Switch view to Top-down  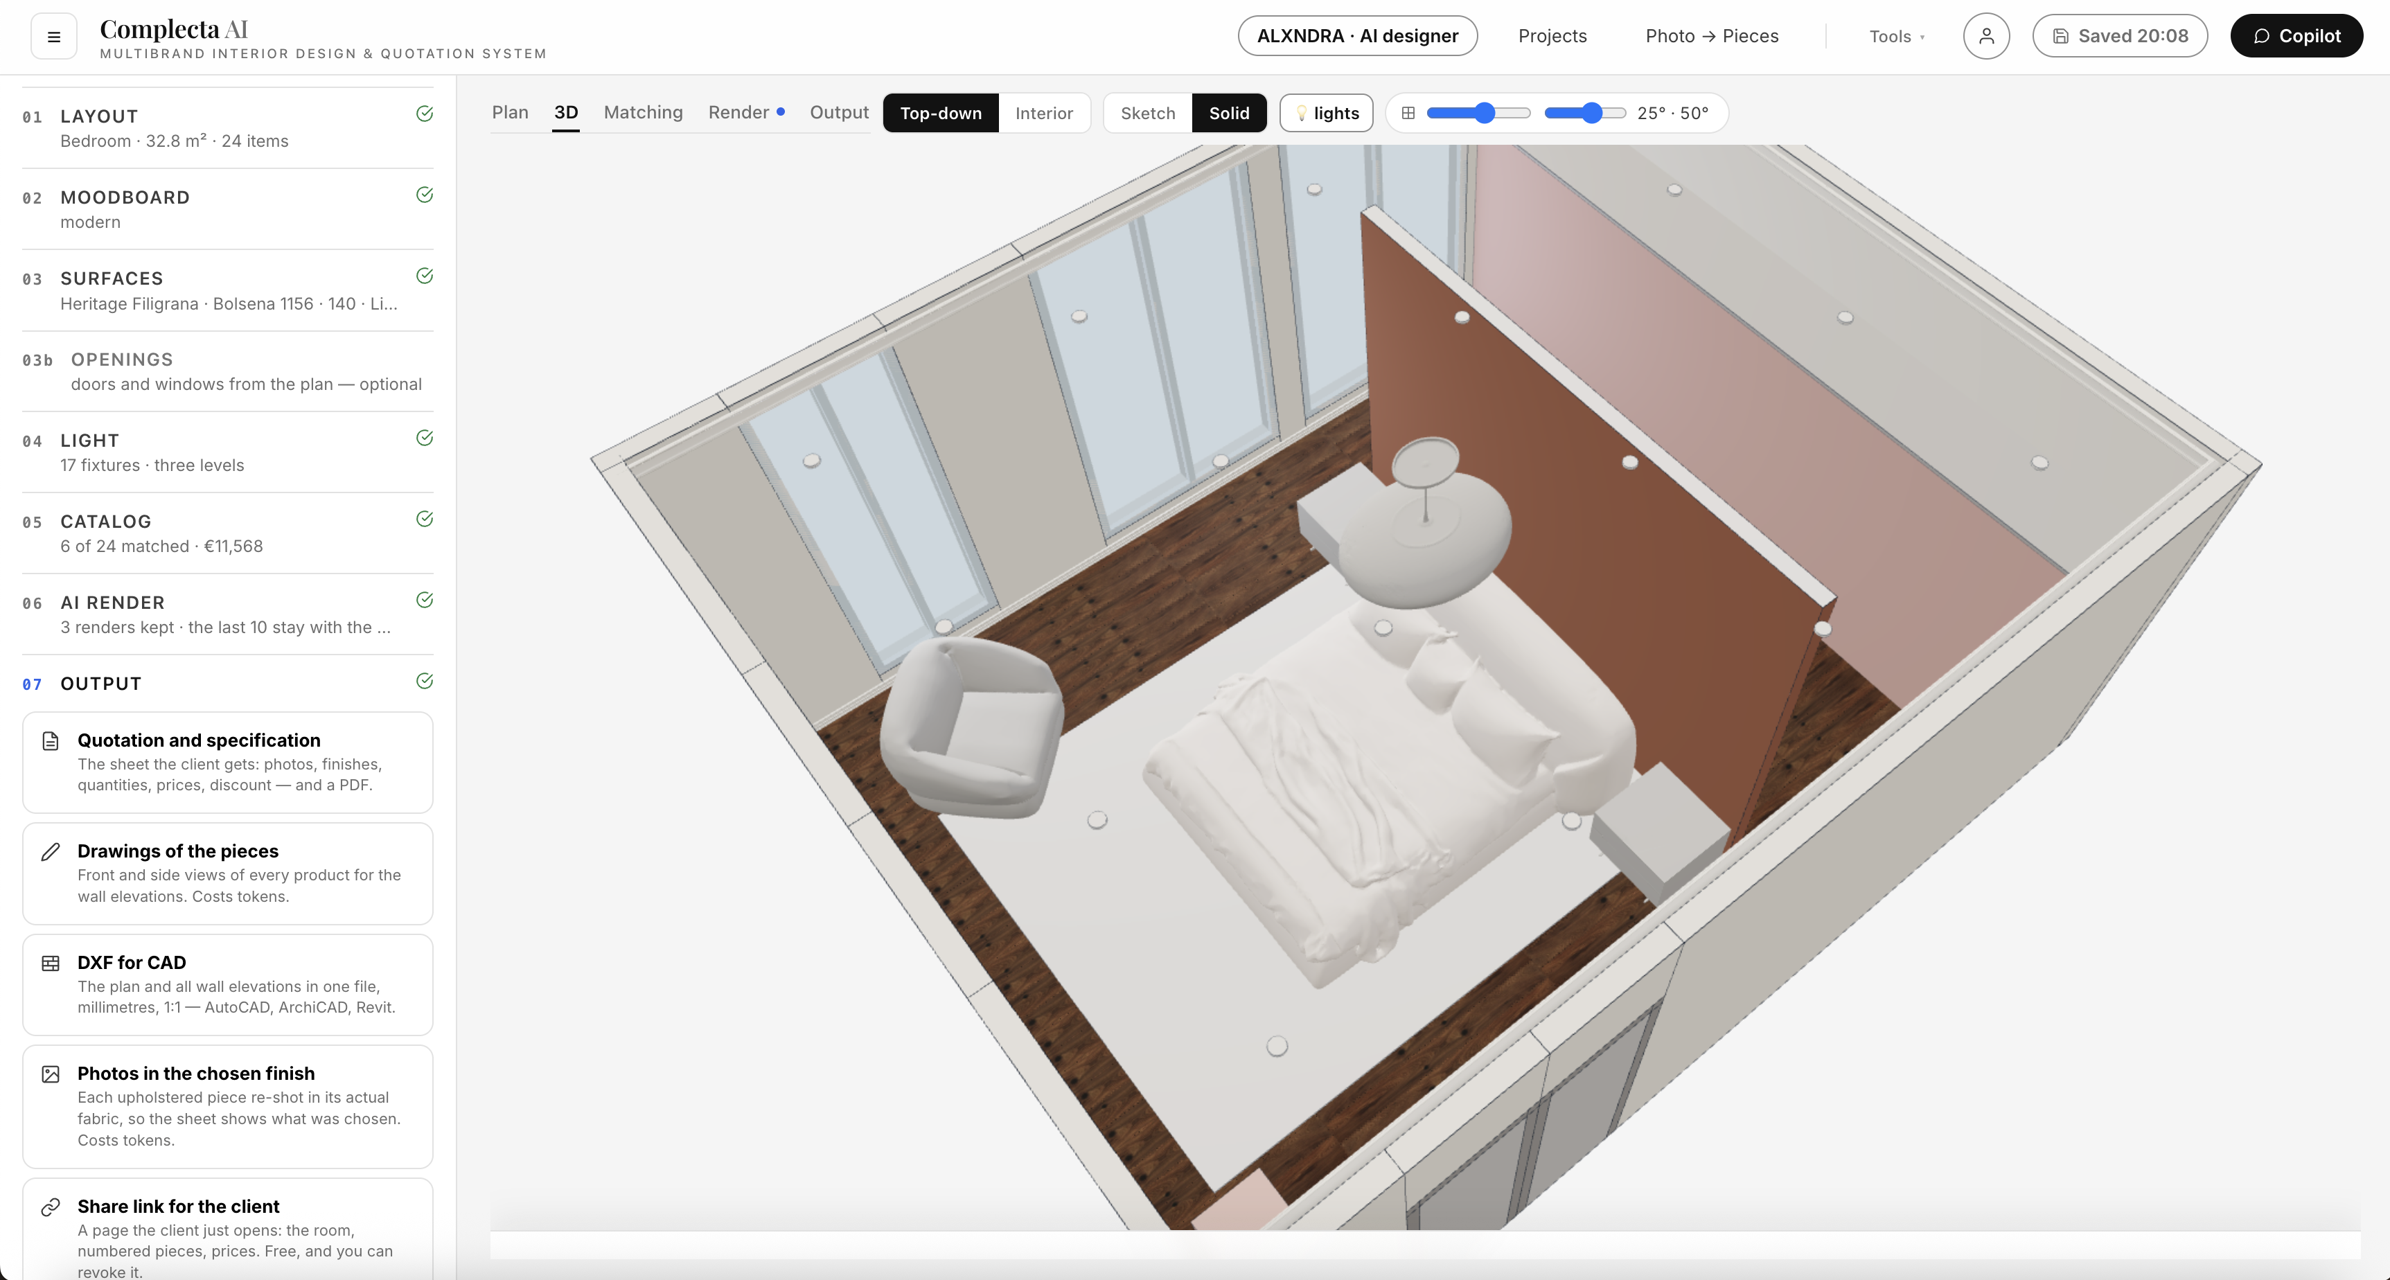(941, 113)
